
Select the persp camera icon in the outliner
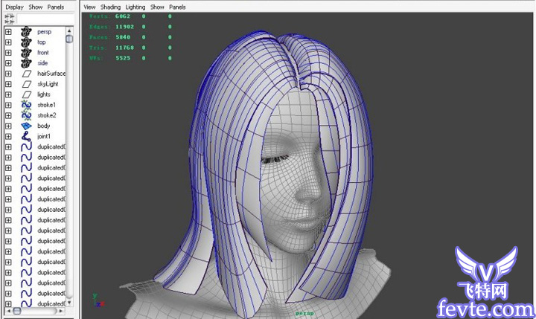point(26,32)
